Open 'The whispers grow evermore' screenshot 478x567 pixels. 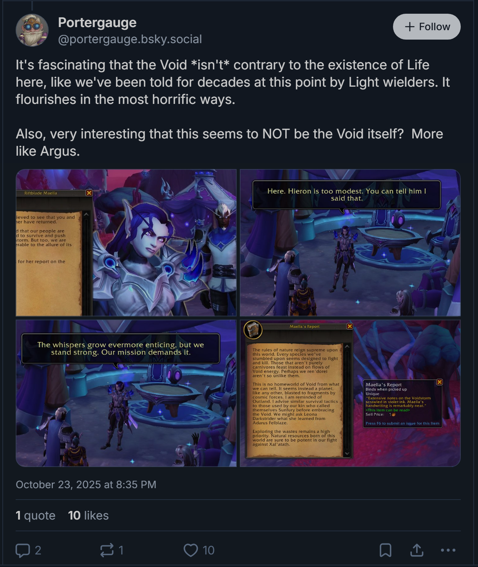(126, 393)
